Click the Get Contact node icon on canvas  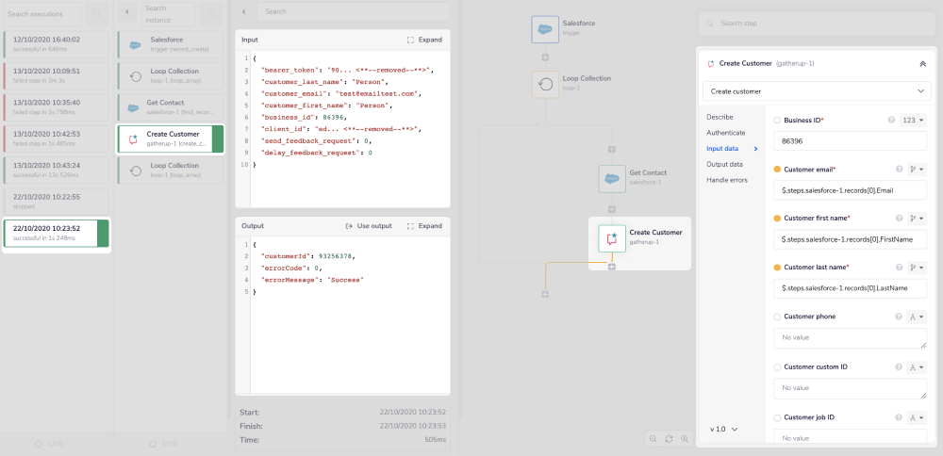point(612,177)
